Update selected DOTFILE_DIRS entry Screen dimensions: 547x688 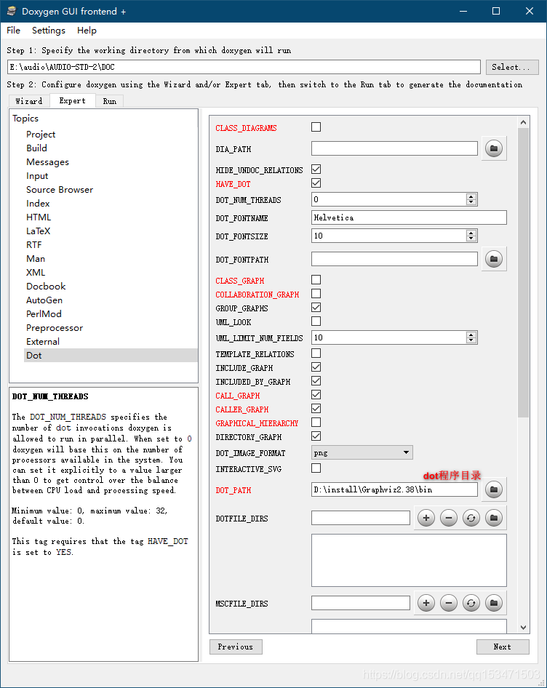(x=471, y=518)
